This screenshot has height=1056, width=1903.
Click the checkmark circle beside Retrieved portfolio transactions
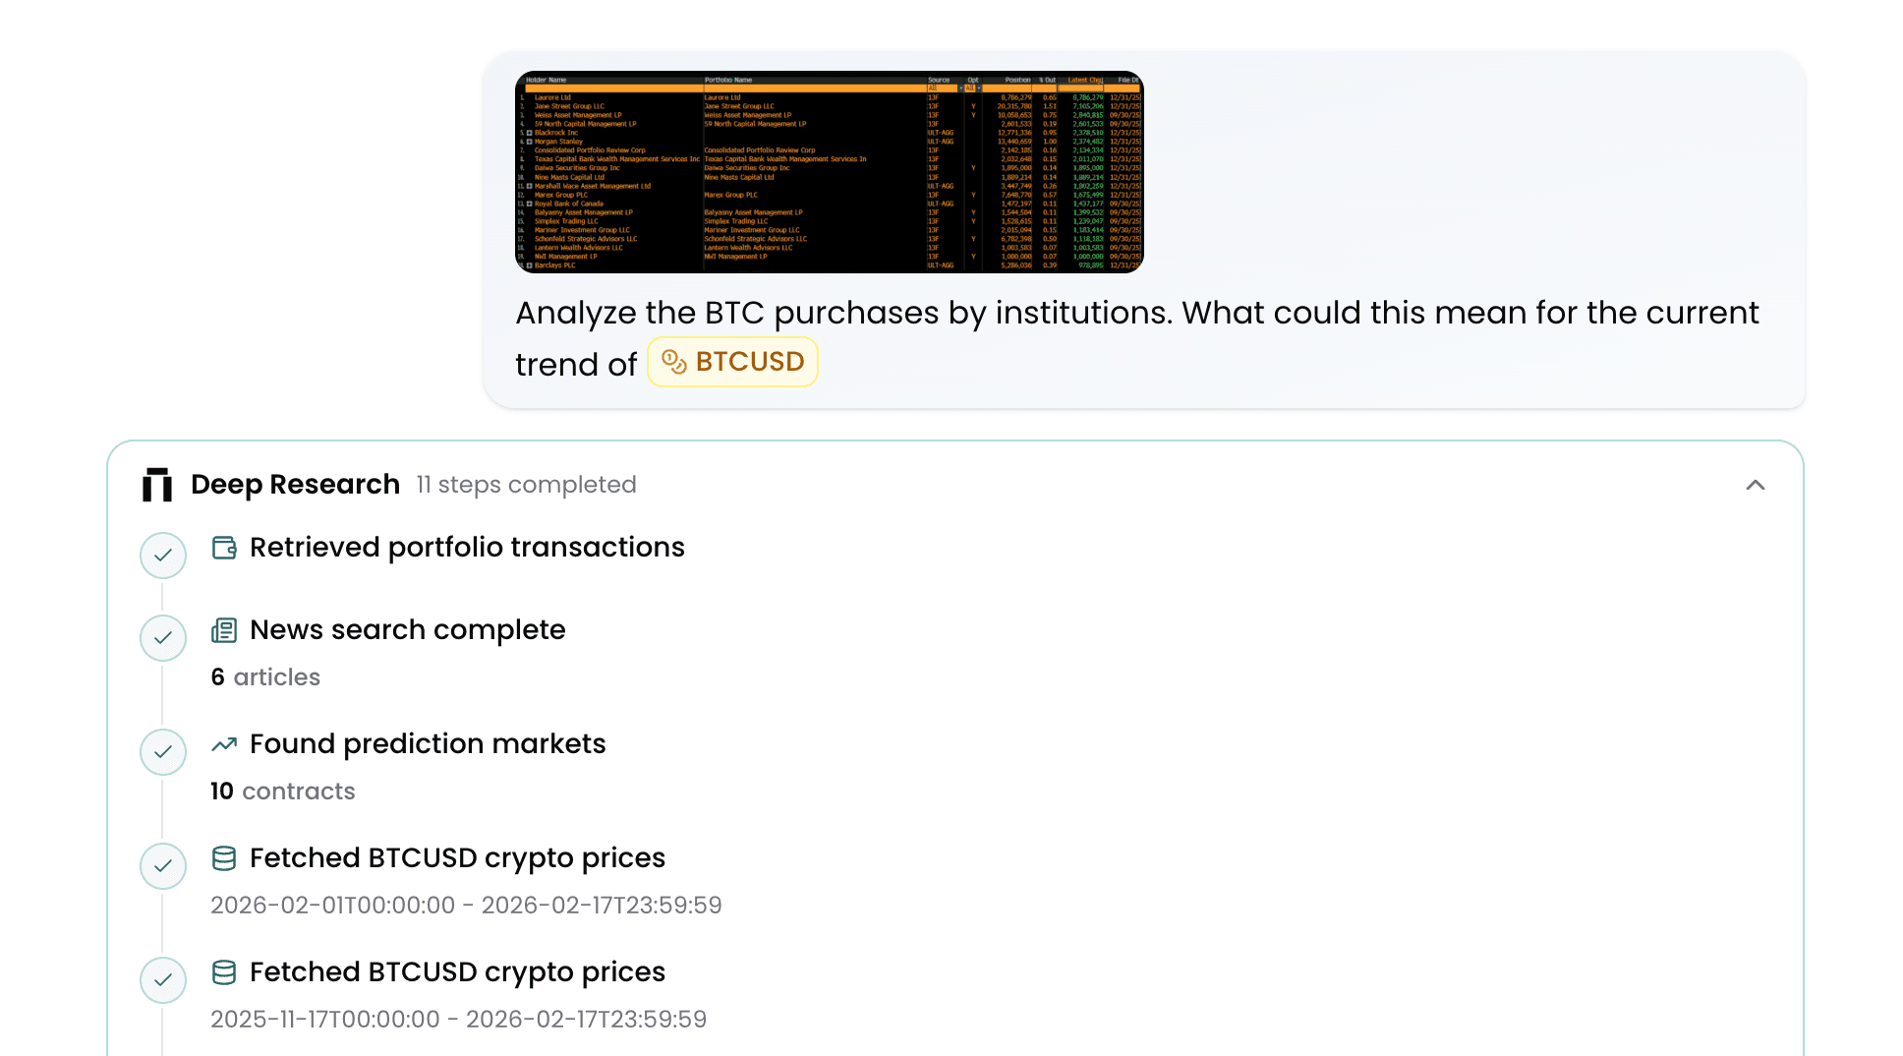pyautogui.click(x=162, y=555)
